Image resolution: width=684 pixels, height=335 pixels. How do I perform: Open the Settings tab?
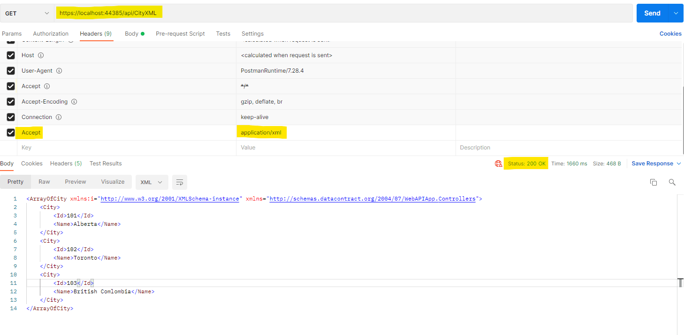(252, 34)
